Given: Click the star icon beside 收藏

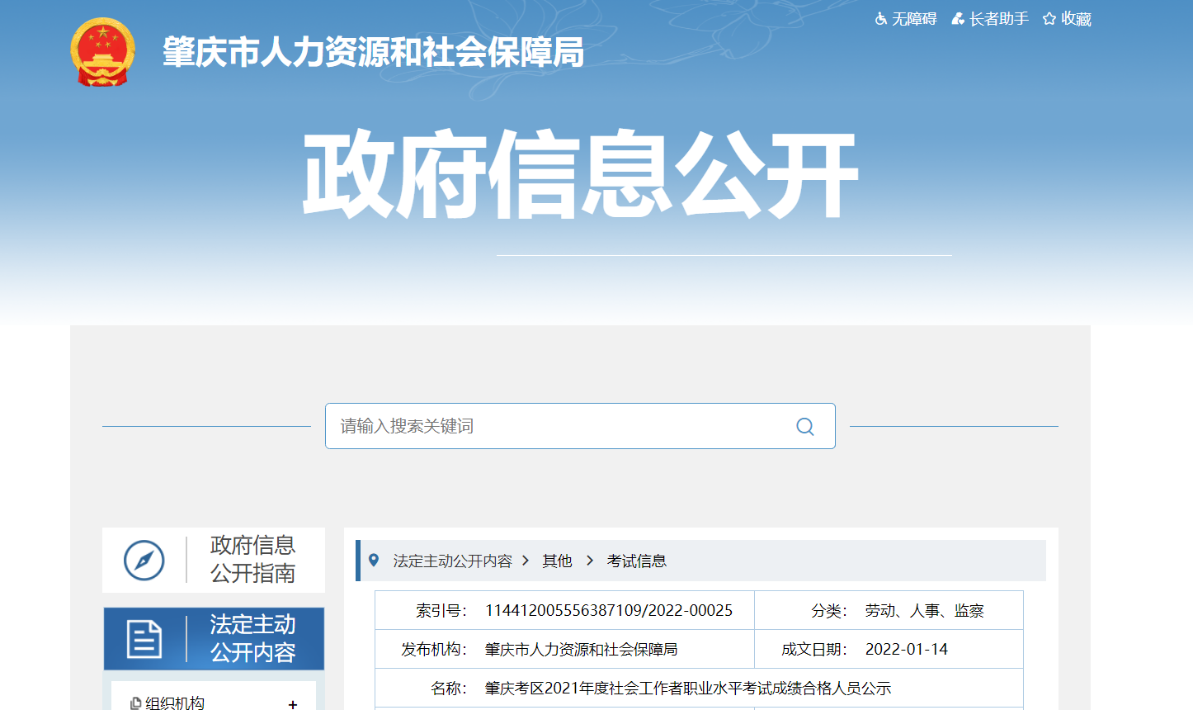Looking at the screenshot, I should click(x=1049, y=19).
